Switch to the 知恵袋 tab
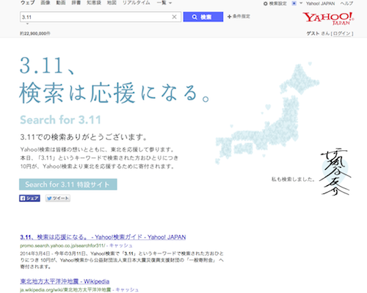This screenshot has height=293, width=367. [x=94, y=3]
